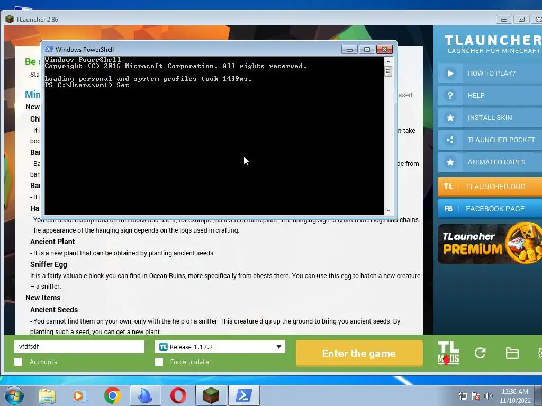Open the game folder icon
542x406 pixels.
[x=512, y=353]
